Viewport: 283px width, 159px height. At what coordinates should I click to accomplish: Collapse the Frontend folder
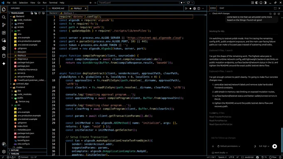coord(11,87)
